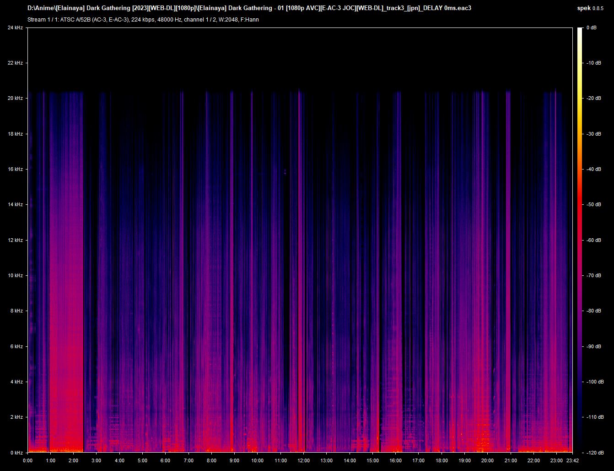Viewport: 614px width, 471px height.
Task: Click the 21:00 time axis marker
Action: 511,461
